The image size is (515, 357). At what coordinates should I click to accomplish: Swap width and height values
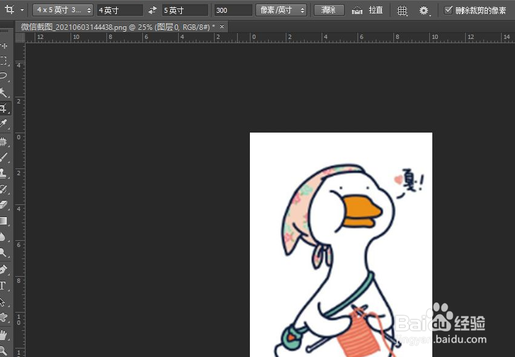coord(153,10)
